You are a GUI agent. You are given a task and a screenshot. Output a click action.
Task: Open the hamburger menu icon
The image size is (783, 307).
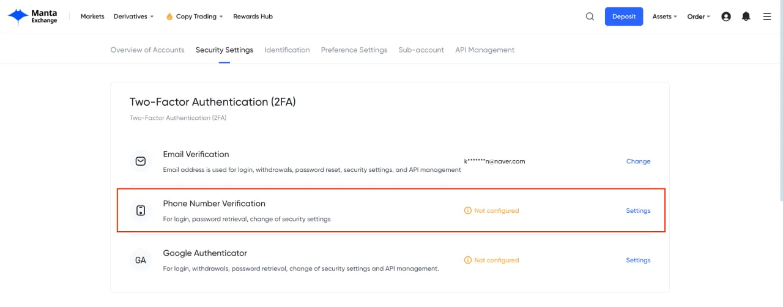coord(767,17)
